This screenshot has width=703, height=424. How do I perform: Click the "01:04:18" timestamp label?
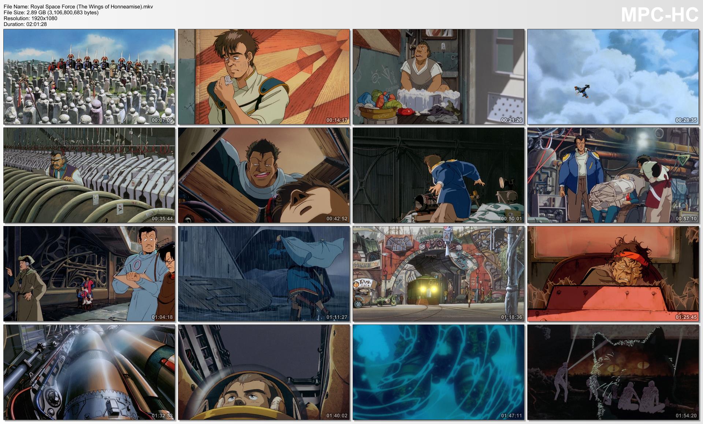pos(162,317)
